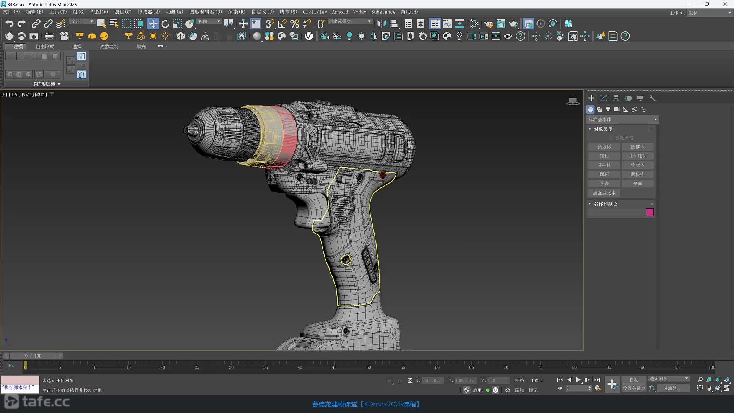Image resolution: width=734 pixels, height=413 pixels.
Task: Click the magenta object color swatch
Action: pyautogui.click(x=650, y=212)
